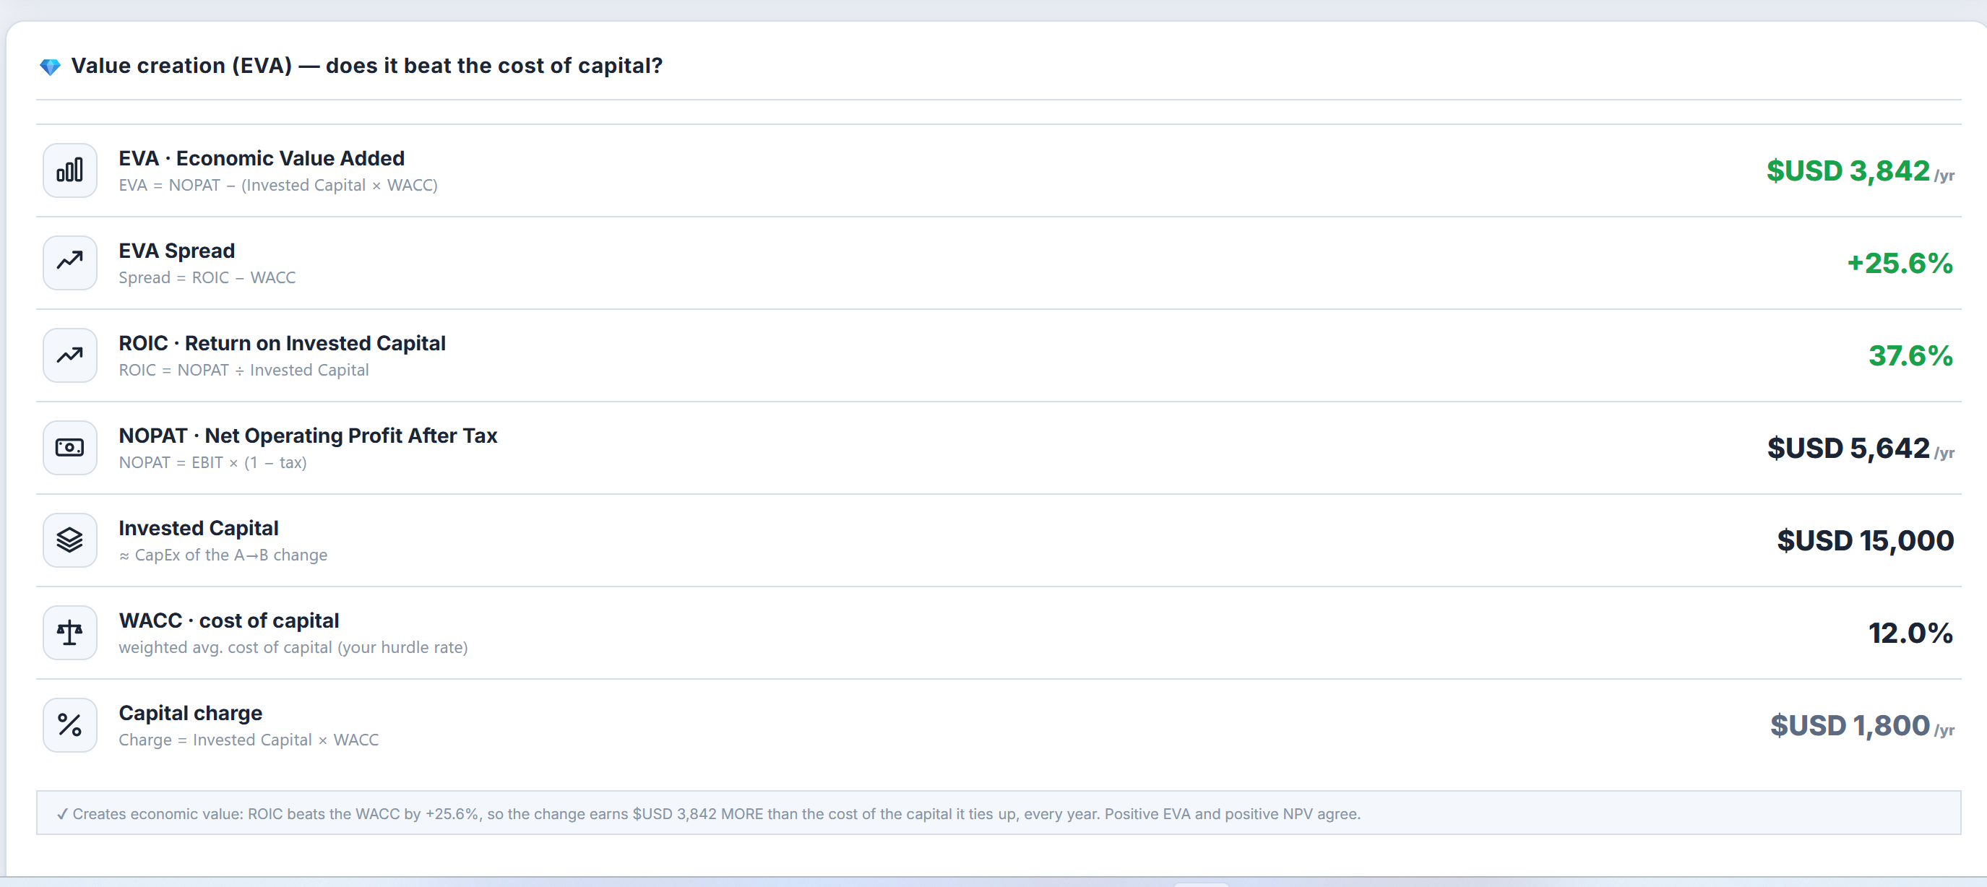Click the trending arrow icon for EVA Spread
This screenshot has height=887, width=1987.
(69, 263)
